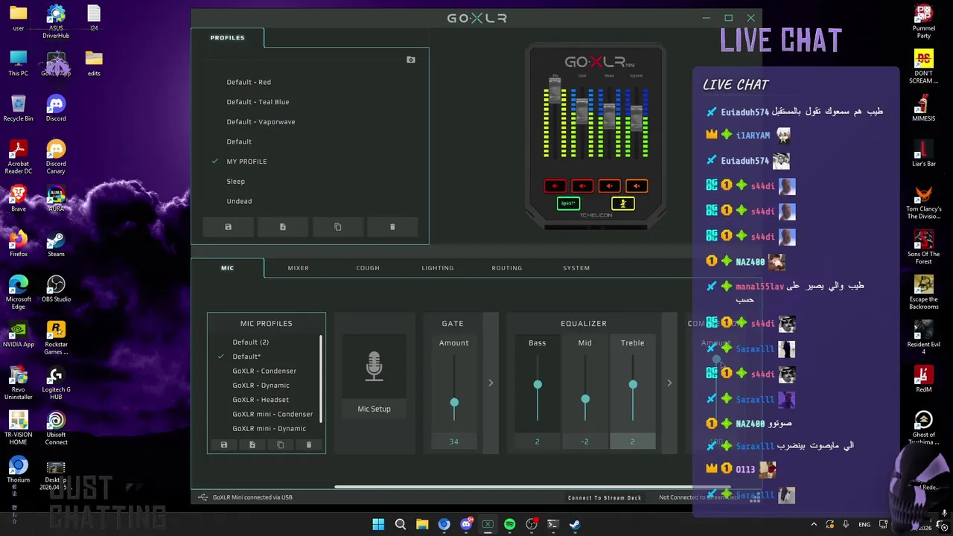This screenshot has width=953, height=536.
Task: Expand the Gate section with its chevron arrow
Action: (x=491, y=383)
